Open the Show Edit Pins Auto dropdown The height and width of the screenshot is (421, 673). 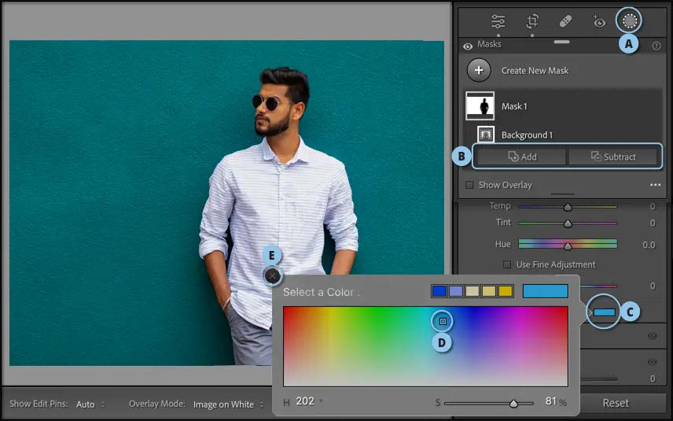(x=90, y=404)
